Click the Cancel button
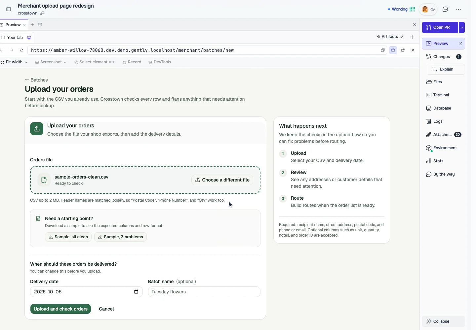Image resolution: width=476 pixels, height=330 pixels. 106,309
